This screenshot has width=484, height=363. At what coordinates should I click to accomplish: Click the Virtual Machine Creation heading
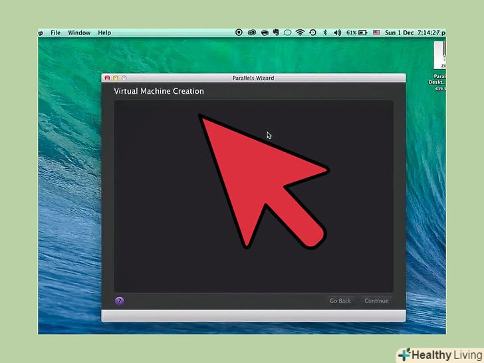tap(159, 91)
